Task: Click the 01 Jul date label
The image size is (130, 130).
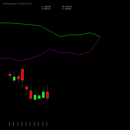Action: (x=22, y=124)
